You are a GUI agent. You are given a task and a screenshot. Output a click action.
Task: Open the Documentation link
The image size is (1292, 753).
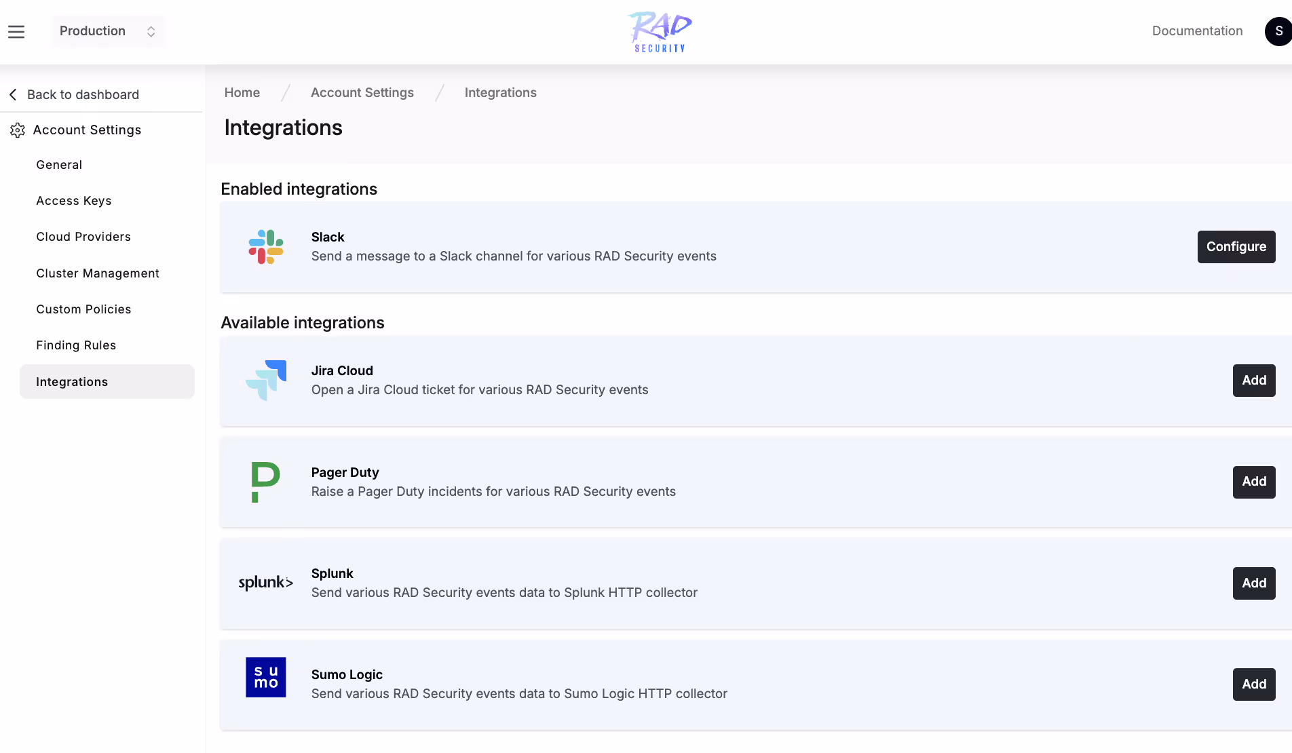(x=1197, y=31)
